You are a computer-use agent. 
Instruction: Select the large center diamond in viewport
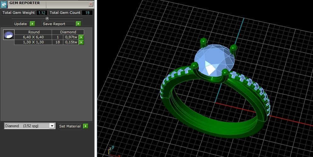[214, 60]
